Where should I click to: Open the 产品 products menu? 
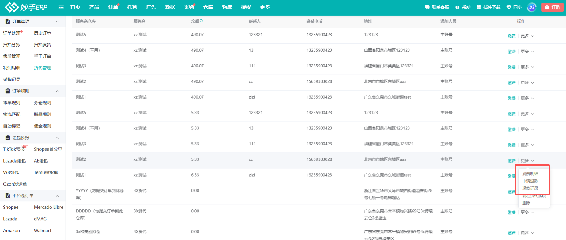coord(94,7)
